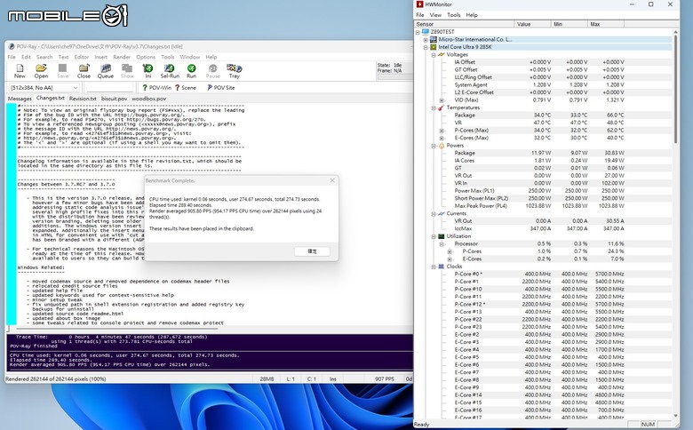
Task: Collapse the Z890TEST root node
Action: coord(418,32)
